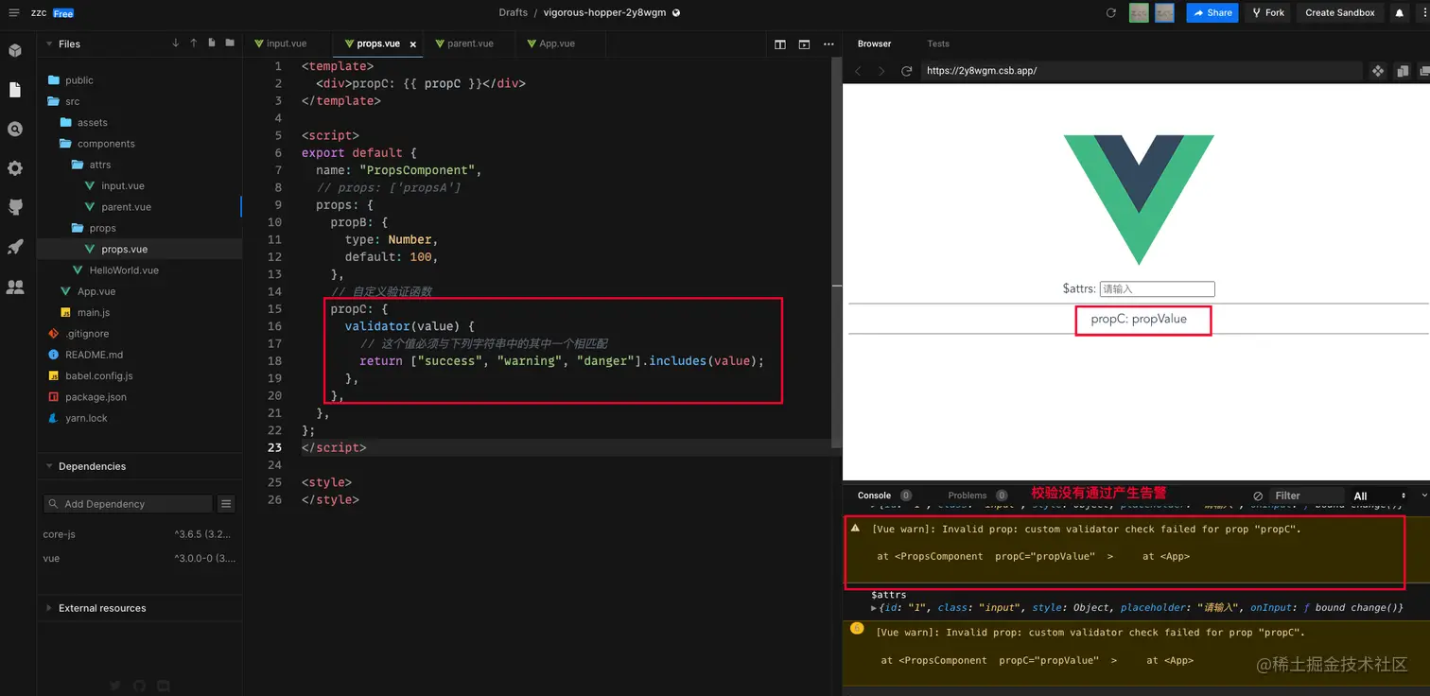Viewport: 1430px width, 696px height.
Task: Collapse the components folder
Action: pyautogui.click(x=97, y=144)
